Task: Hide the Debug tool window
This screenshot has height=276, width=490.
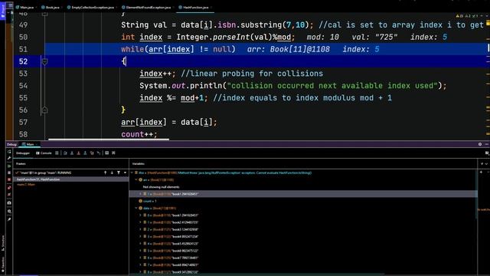Action: 487,144
